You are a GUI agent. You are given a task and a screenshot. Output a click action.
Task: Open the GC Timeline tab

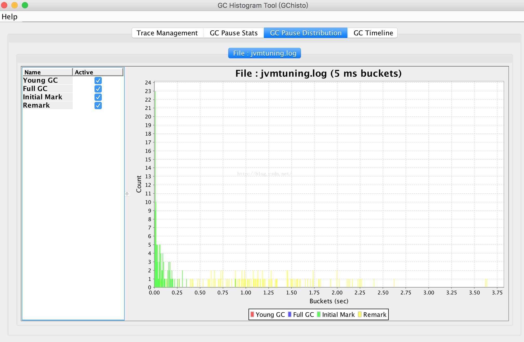click(373, 33)
